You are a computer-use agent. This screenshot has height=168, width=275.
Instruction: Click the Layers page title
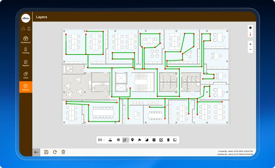[x=42, y=17]
